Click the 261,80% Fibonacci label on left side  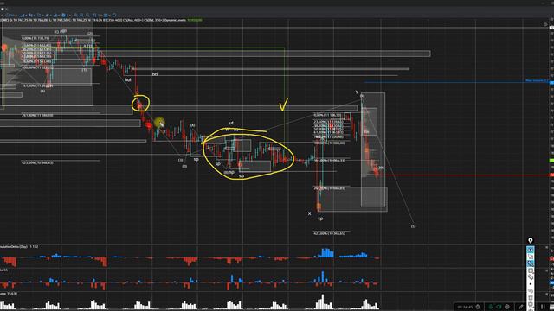[37, 115]
